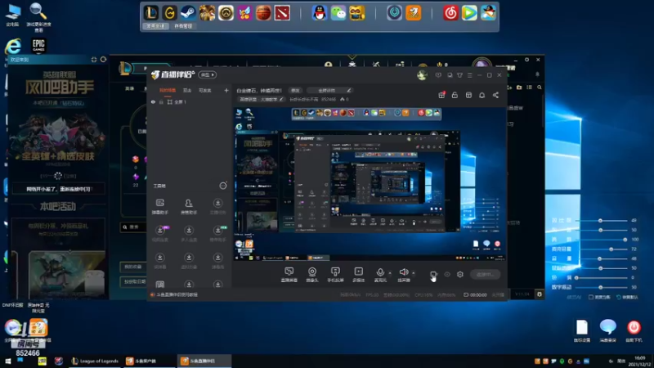Open WeChat from the top dock
This screenshot has height=368, width=654.
coord(338,13)
